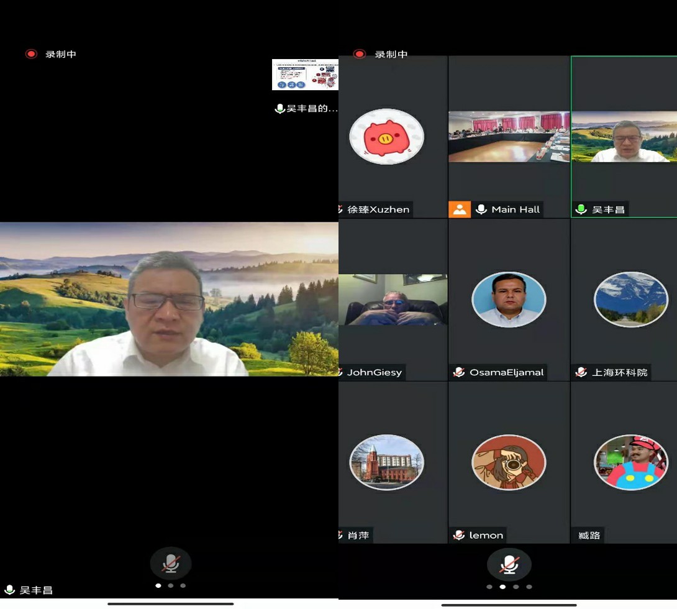Screen dimensions: 677x609
Task: Tap 吴丰昌's large speaker video
Action: 169,299
